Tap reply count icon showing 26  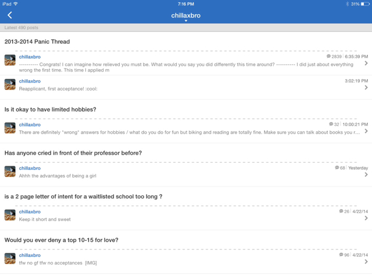pos(341,211)
